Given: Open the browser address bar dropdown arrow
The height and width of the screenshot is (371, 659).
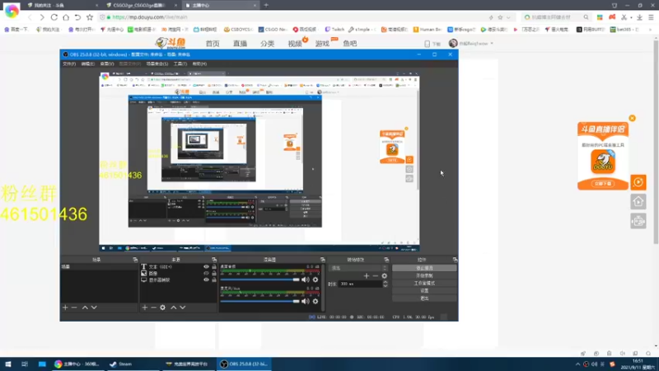Looking at the screenshot, I should [508, 17].
